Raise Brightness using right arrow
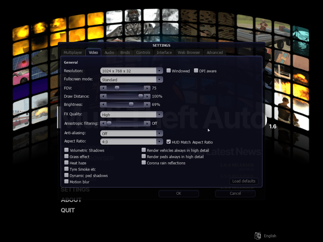The width and height of the screenshot is (323, 242). (x=147, y=105)
